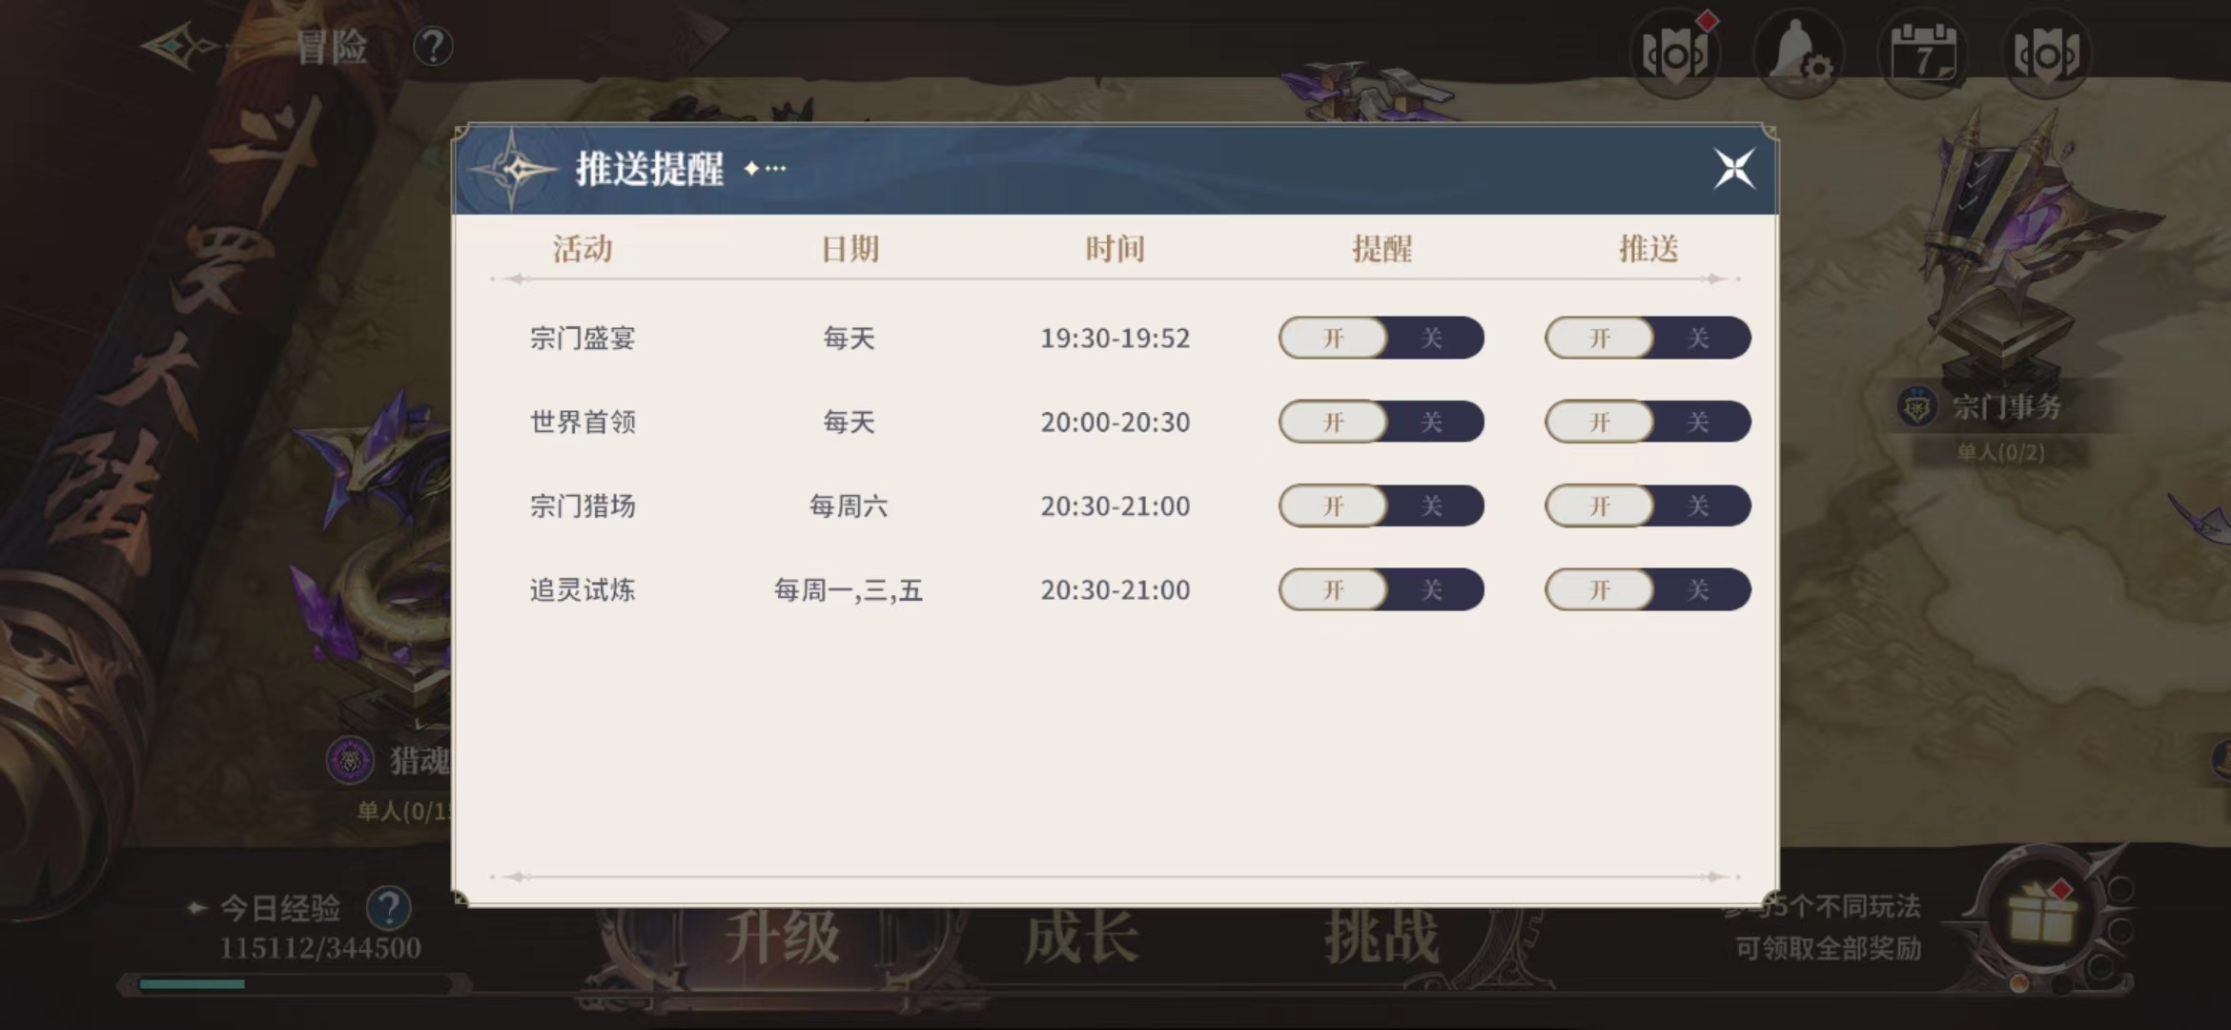Image resolution: width=2231 pixels, height=1030 pixels.
Task: Click the help icon beside 今日经验
Action: coord(388,908)
